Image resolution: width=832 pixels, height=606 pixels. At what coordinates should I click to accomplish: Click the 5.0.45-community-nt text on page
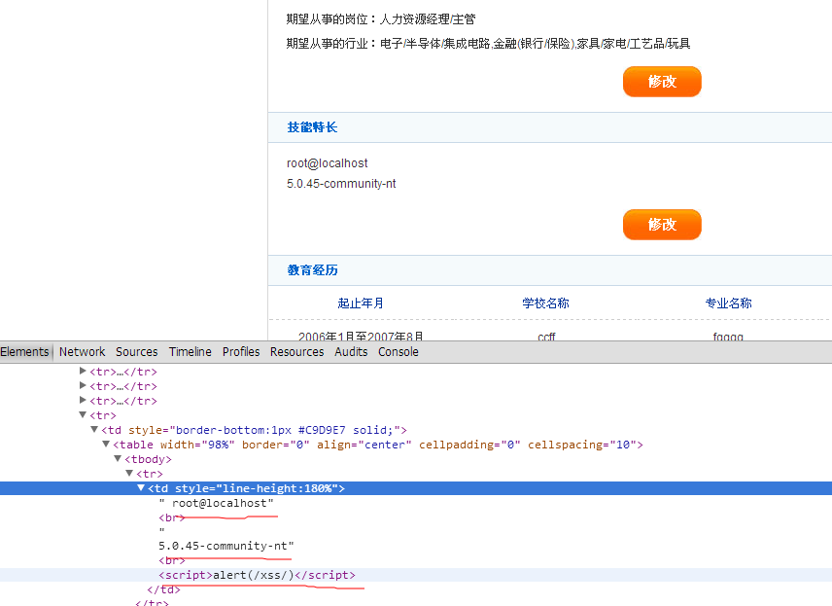point(341,183)
